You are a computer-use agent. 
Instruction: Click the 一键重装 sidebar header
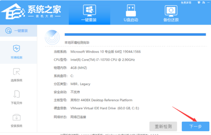[18, 31]
